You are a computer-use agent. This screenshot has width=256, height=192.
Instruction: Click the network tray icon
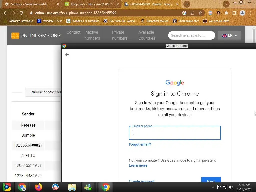tap(225, 187)
